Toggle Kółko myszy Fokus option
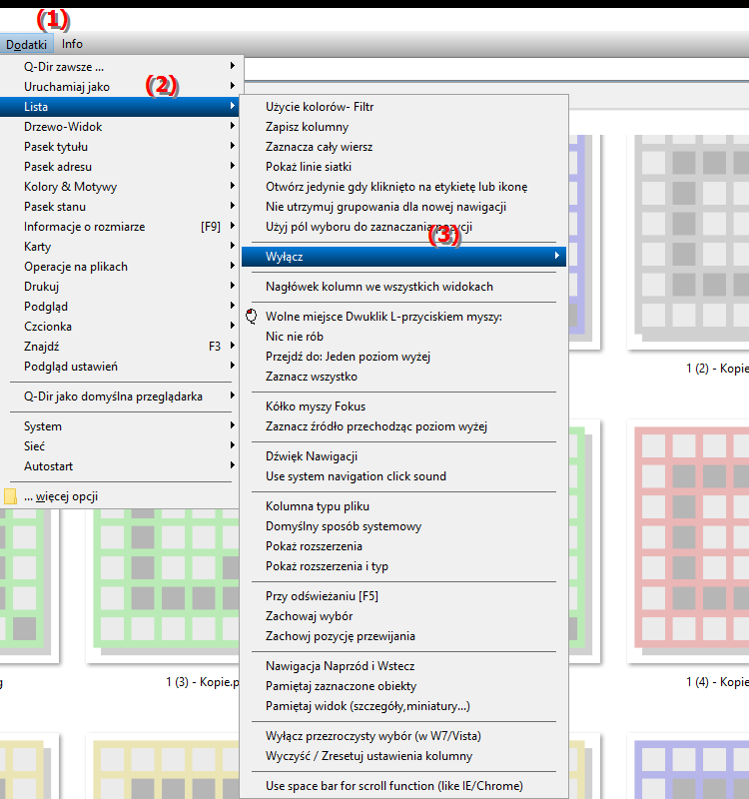 coord(404,406)
